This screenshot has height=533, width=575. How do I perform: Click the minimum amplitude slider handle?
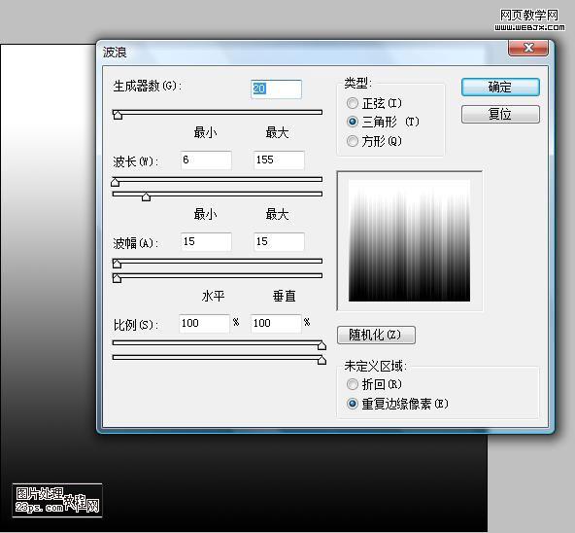coord(117,264)
